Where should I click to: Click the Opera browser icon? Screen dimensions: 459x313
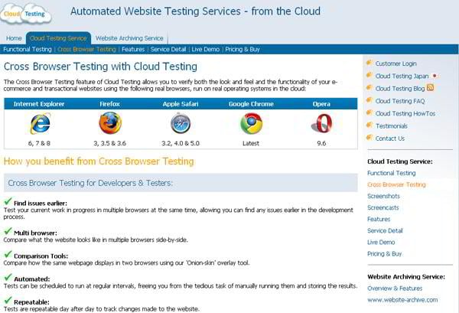pyautogui.click(x=322, y=123)
